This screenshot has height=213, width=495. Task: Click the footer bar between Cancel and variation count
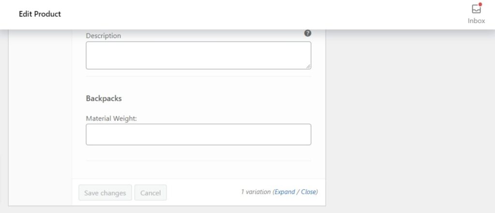pos(203,193)
